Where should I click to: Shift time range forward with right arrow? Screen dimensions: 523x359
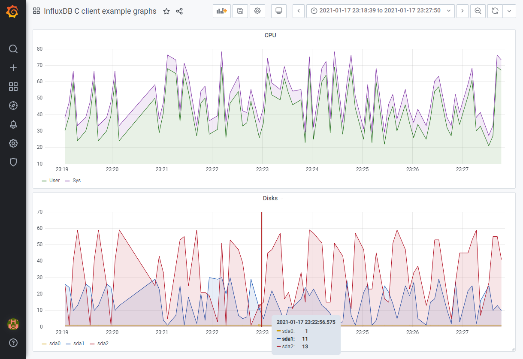pyautogui.click(x=462, y=11)
